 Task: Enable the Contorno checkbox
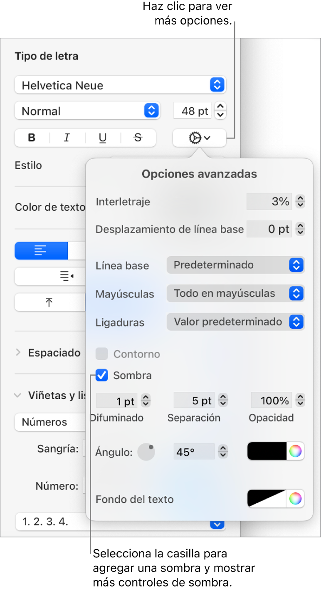tap(102, 354)
